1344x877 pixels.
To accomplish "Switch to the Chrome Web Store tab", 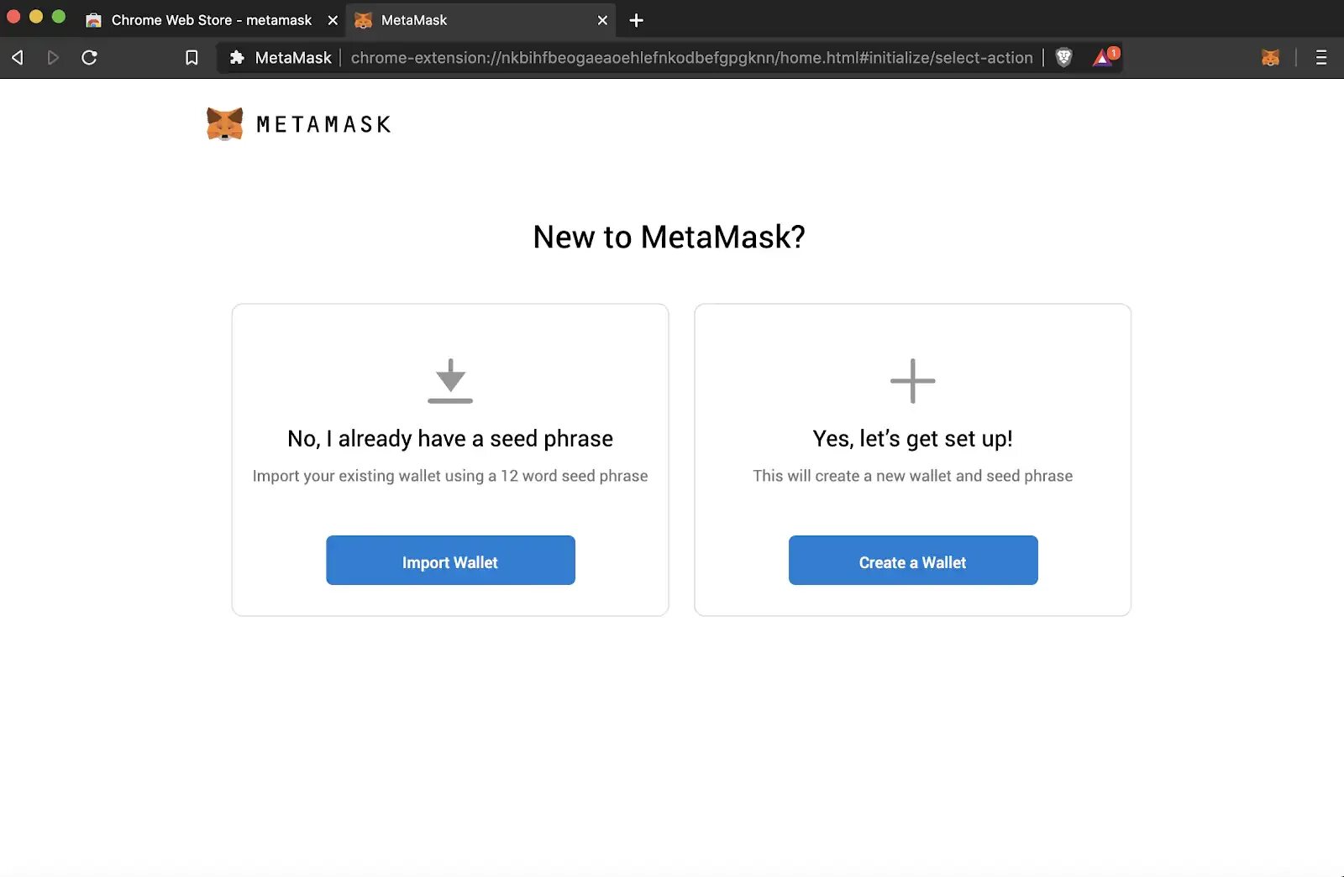I will [x=202, y=20].
